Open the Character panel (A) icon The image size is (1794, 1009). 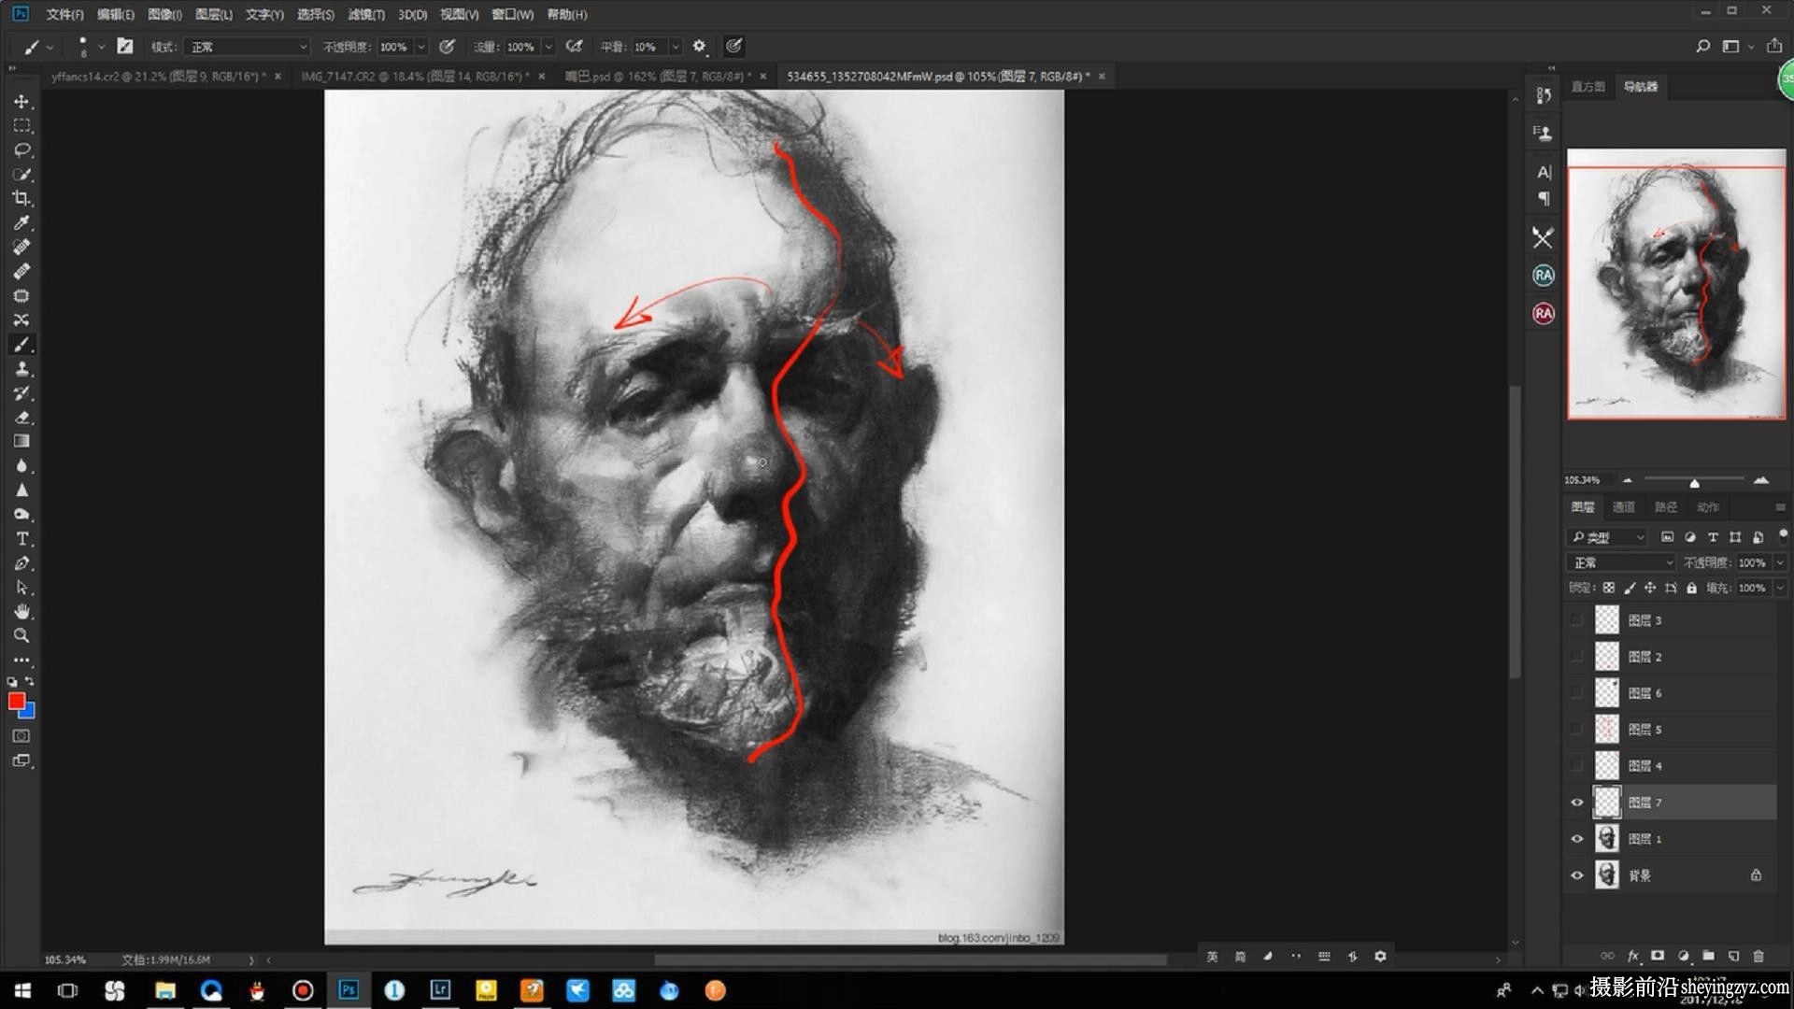coord(1543,172)
